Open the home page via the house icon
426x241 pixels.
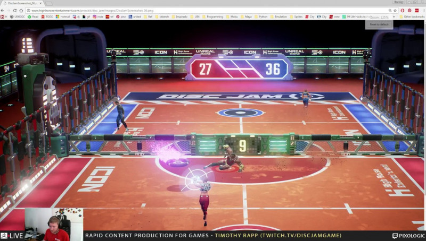point(21,11)
